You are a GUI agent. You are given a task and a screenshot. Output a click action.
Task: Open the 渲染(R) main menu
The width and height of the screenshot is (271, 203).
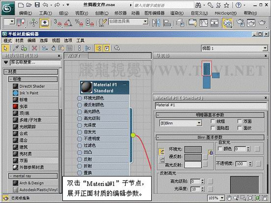[177, 13]
